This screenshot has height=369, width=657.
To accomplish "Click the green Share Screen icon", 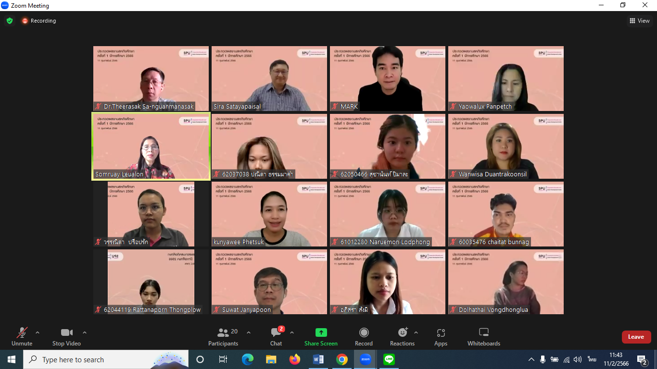I will pos(321,332).
